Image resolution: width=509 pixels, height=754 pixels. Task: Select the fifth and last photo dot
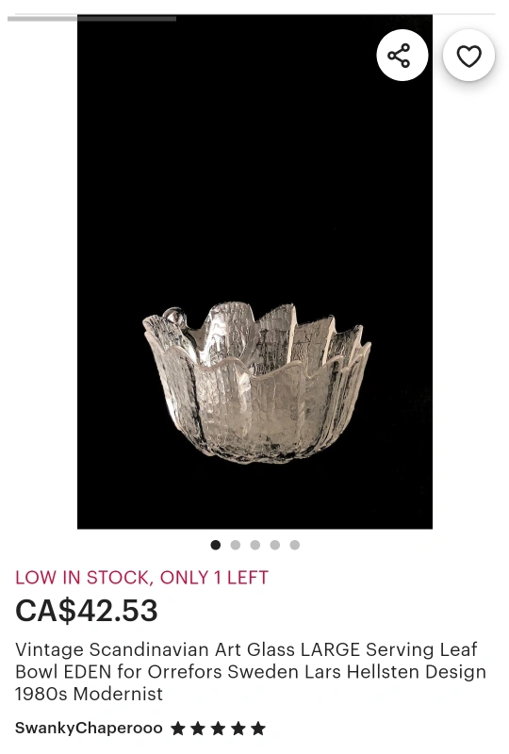coord(294,545)
